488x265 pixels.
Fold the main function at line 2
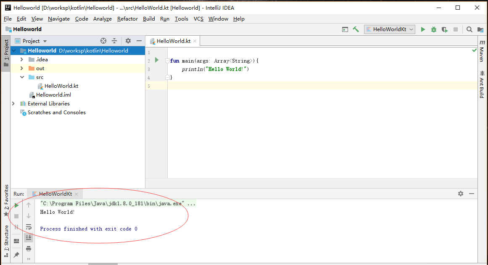pos(167,60)
